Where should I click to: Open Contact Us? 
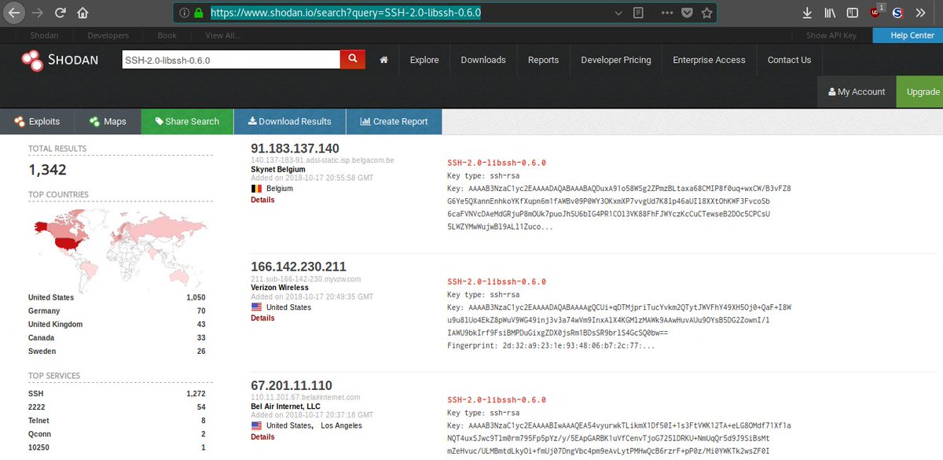789,60
